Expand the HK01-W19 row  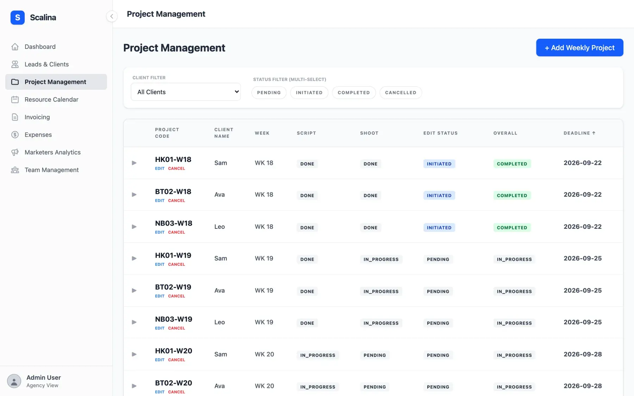[134, 258]
